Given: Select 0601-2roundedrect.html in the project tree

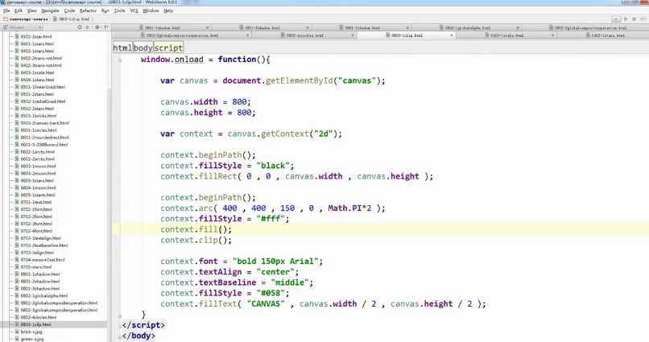Looking at the screenshot, I should click(45, 138).
